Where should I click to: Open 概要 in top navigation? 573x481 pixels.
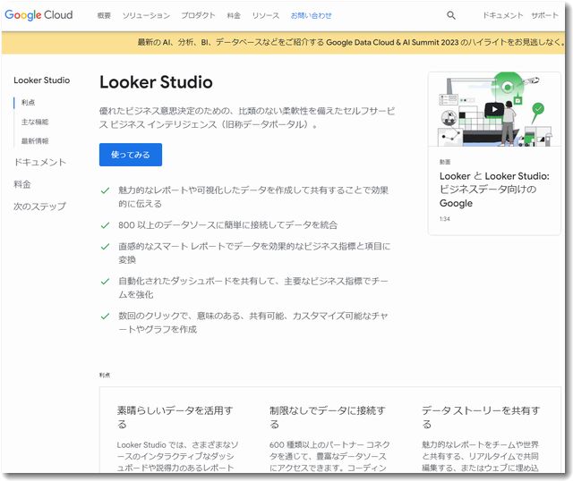(x=104, y=16)
